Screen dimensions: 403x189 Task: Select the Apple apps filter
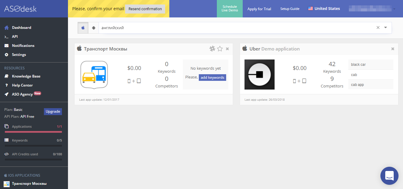click(x=83, y=27)
